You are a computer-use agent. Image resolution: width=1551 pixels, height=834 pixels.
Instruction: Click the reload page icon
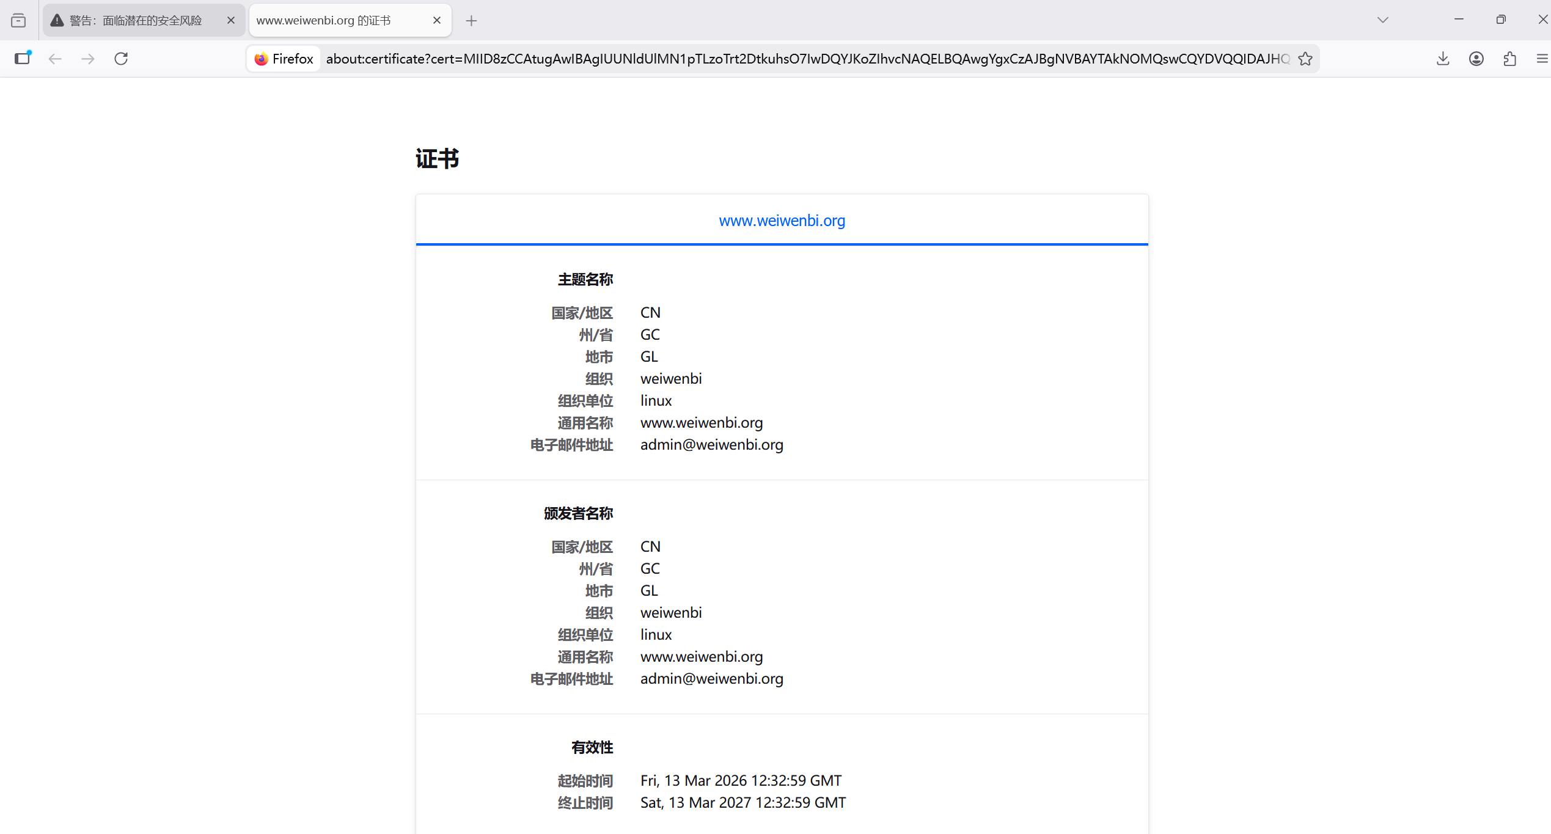121,59
